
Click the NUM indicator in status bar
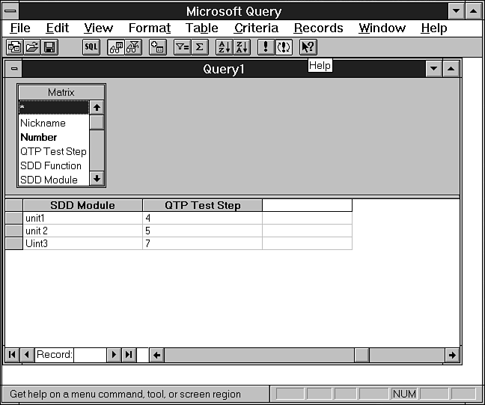pos(404,394)
